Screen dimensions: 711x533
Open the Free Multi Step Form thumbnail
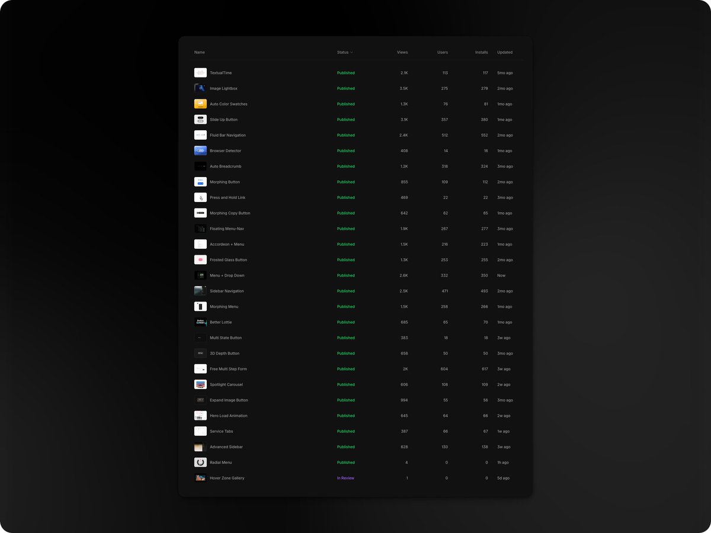[x=200, y=369]
